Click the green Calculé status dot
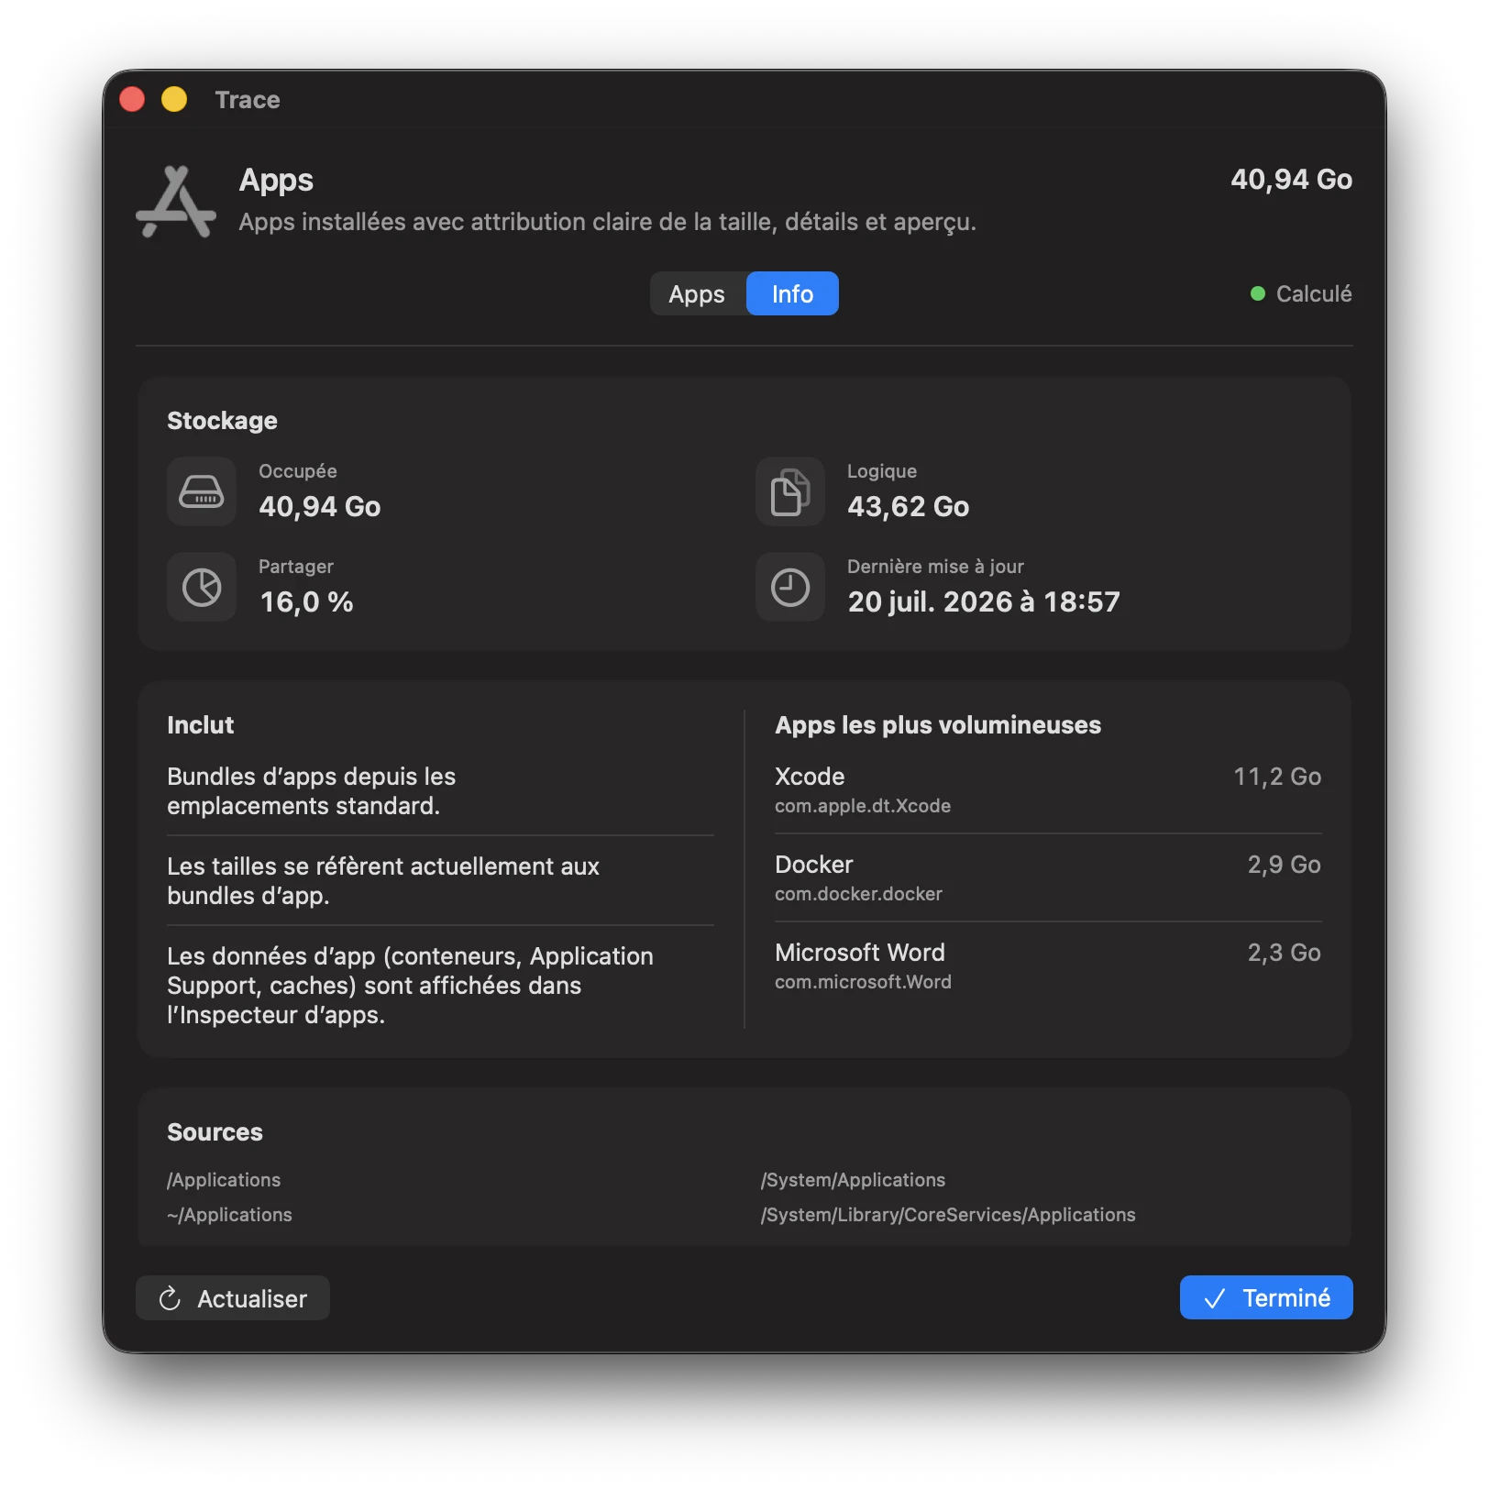The width and height of the screenshot is (1489, 1489). (1258, 293)
